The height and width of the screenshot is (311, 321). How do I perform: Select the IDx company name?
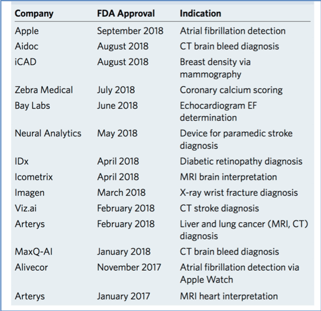tap(21, 162)
